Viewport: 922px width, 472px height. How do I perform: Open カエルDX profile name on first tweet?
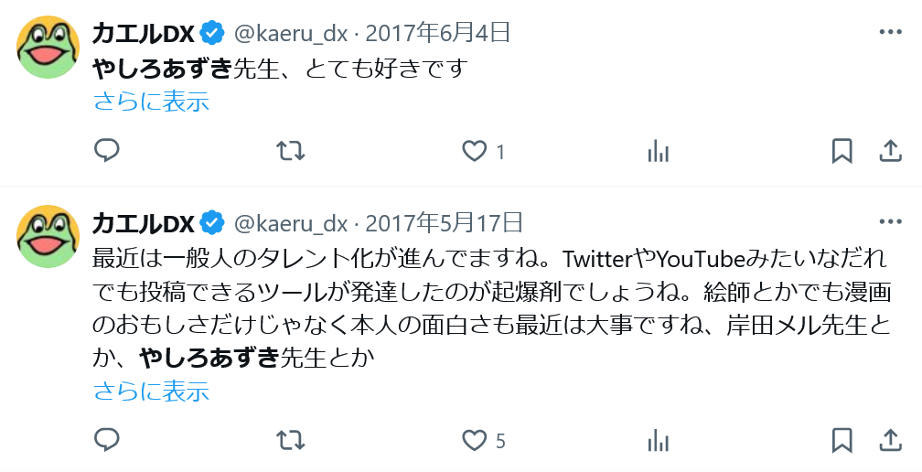(x=143, y=34)
